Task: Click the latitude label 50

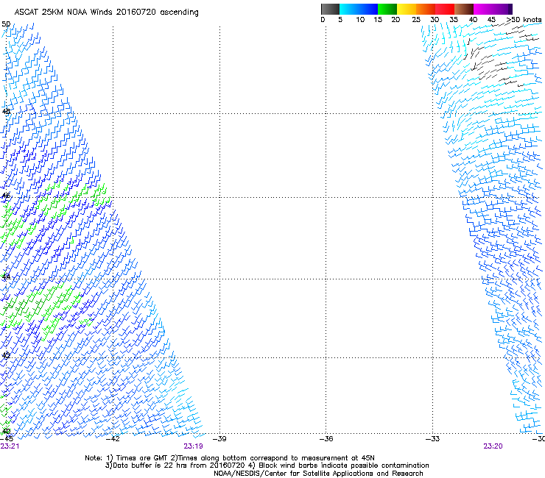Action: [6, 24]
